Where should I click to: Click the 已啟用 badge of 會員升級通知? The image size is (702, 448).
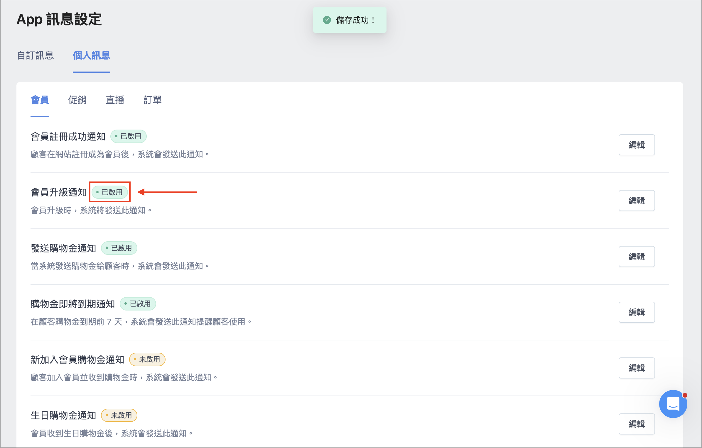pos(110,192)
